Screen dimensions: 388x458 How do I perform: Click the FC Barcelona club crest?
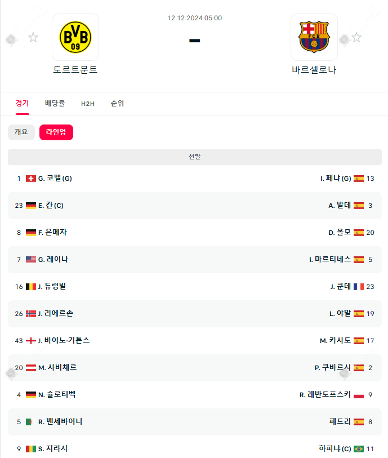click(x=314, y=37)
